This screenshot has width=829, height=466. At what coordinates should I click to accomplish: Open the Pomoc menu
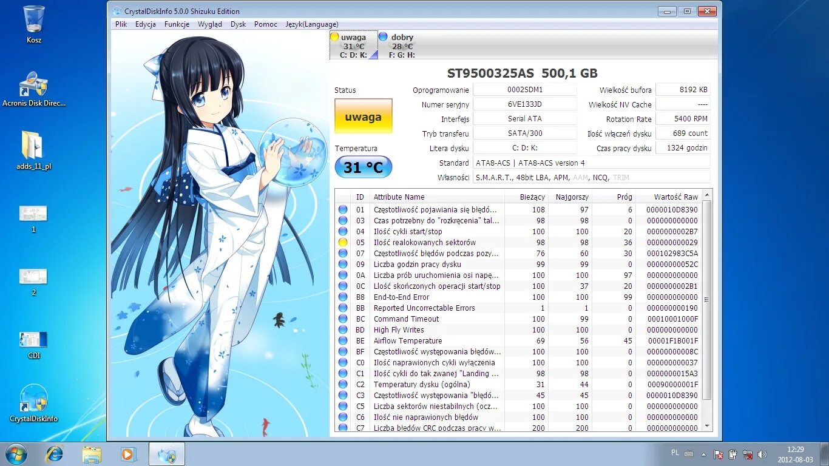click(x=266, y=24)
